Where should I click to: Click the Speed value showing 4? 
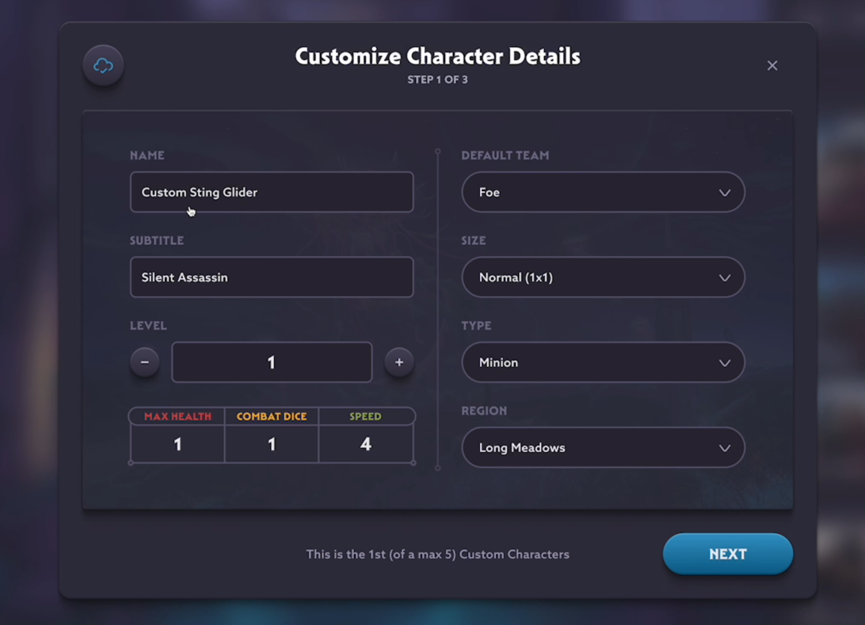[366, 444]
